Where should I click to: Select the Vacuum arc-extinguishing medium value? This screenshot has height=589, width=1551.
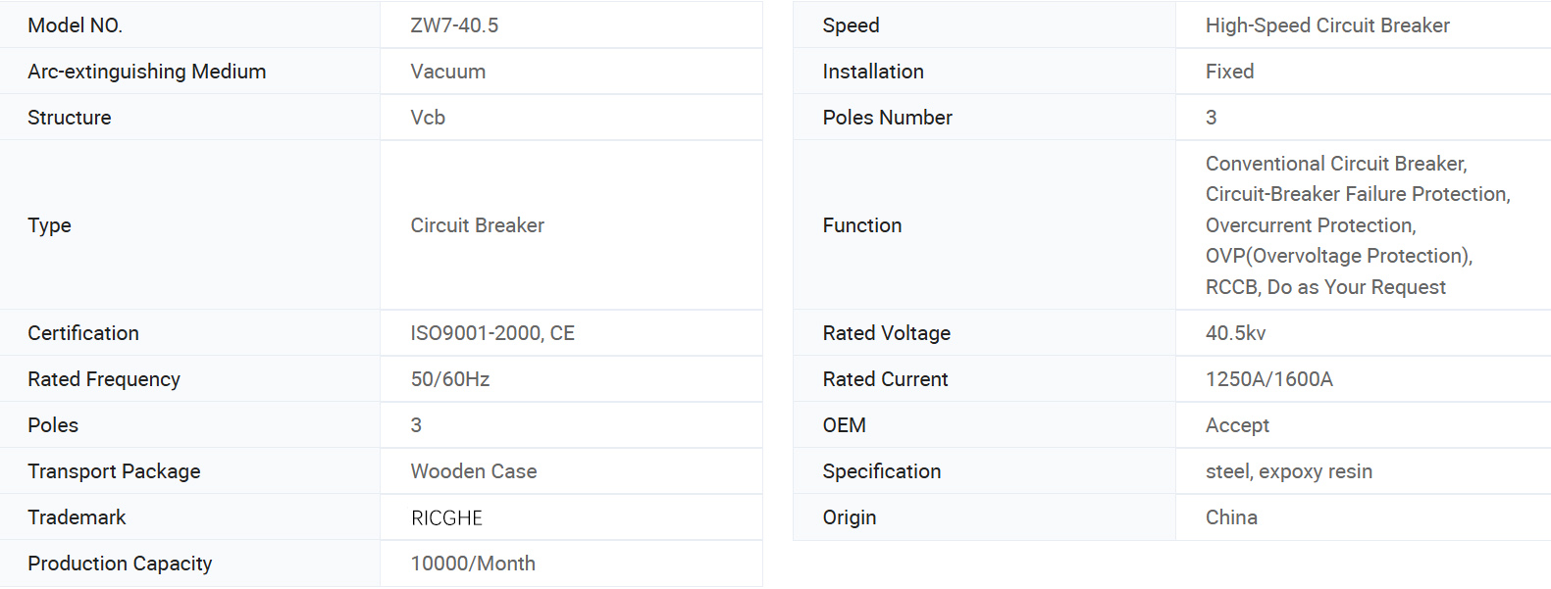tap(447, 72)
